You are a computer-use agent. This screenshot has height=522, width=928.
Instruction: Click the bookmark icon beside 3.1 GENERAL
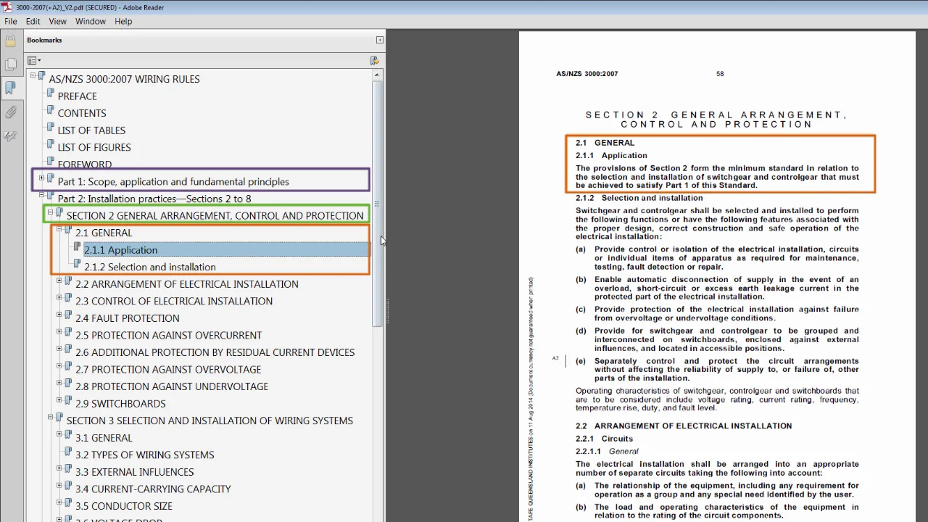[68, 436]
